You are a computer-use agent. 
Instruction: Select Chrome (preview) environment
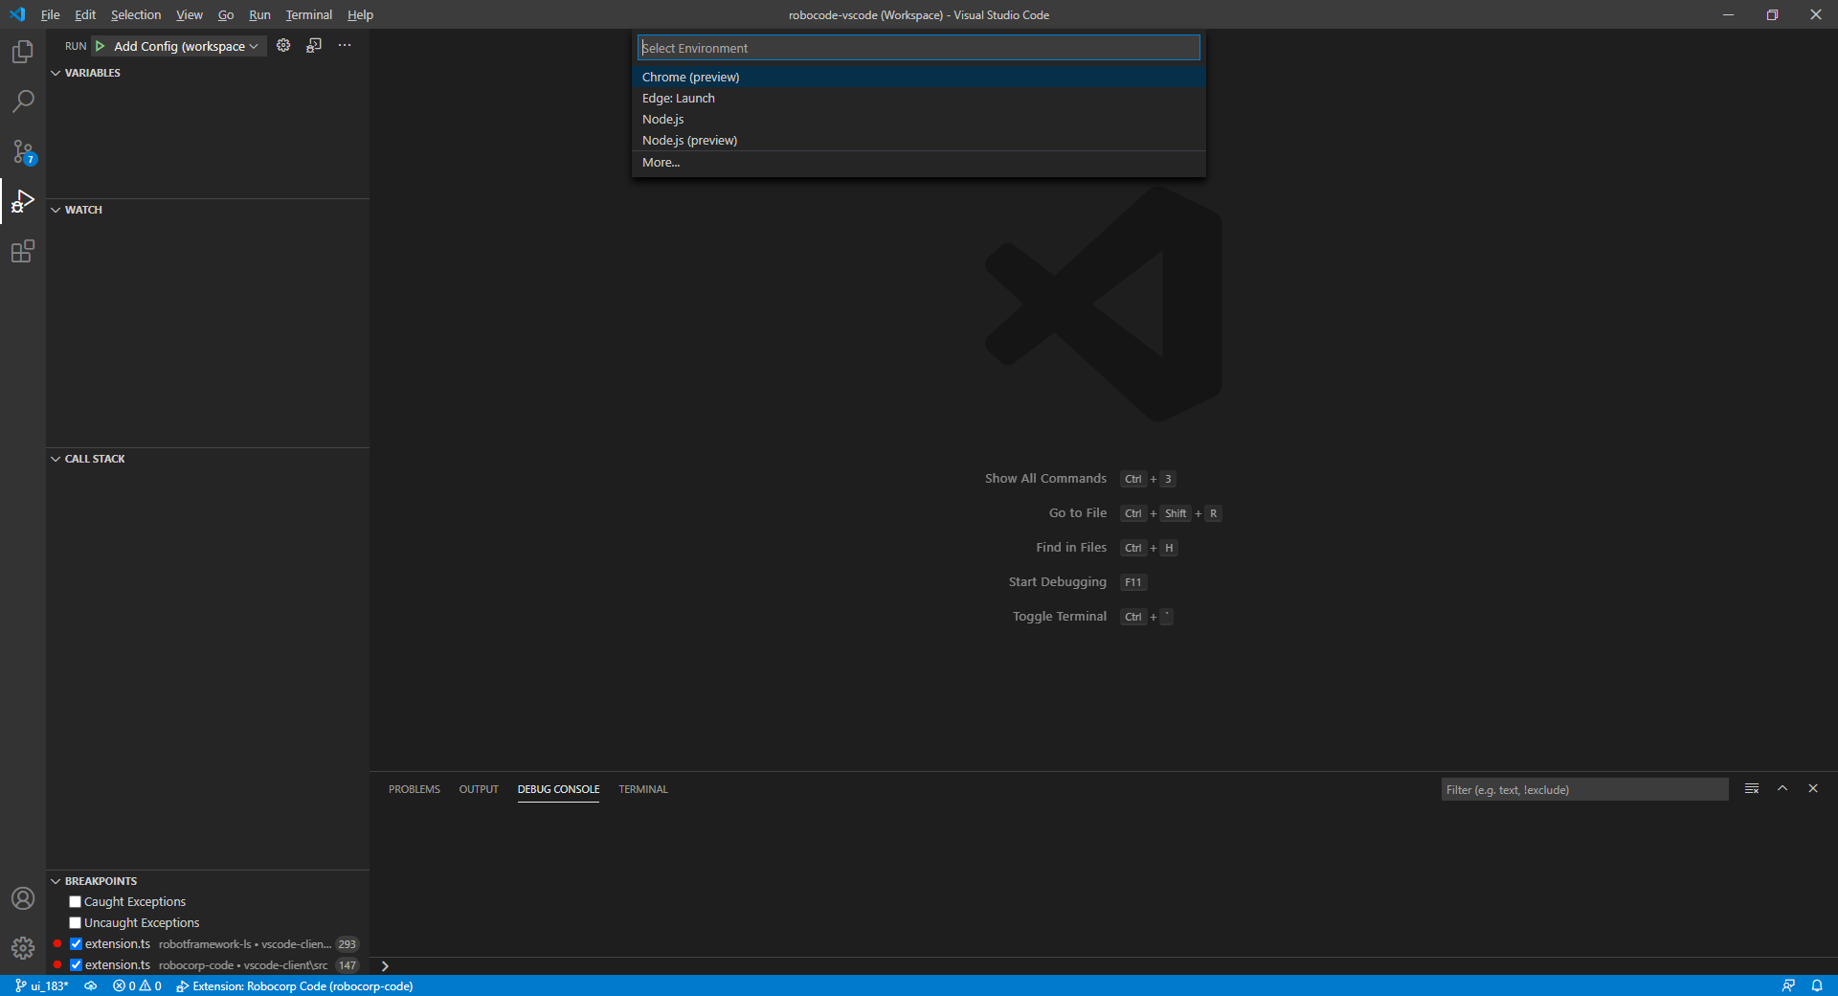[x=690, y=77]
